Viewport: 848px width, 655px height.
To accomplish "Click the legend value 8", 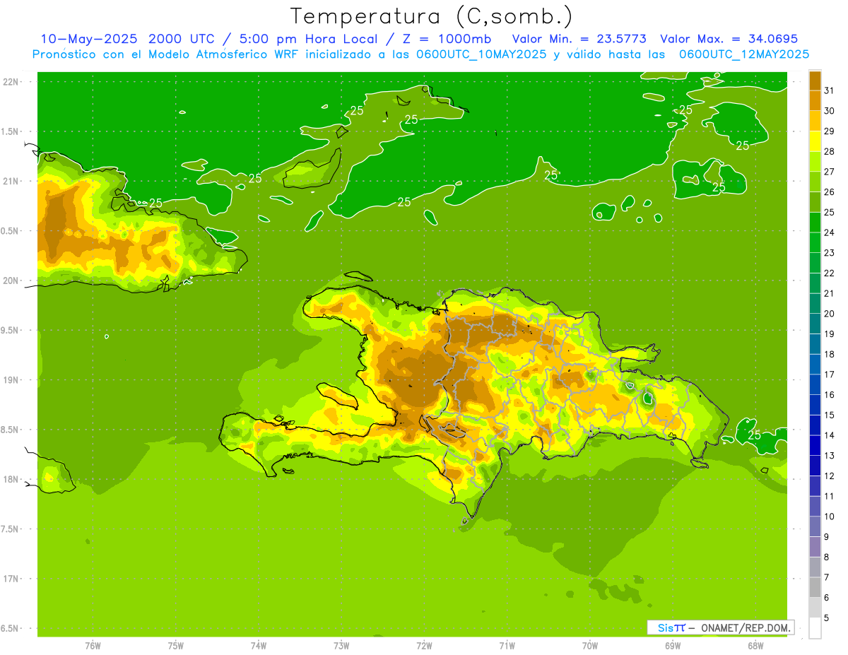I will coord(826,557).
